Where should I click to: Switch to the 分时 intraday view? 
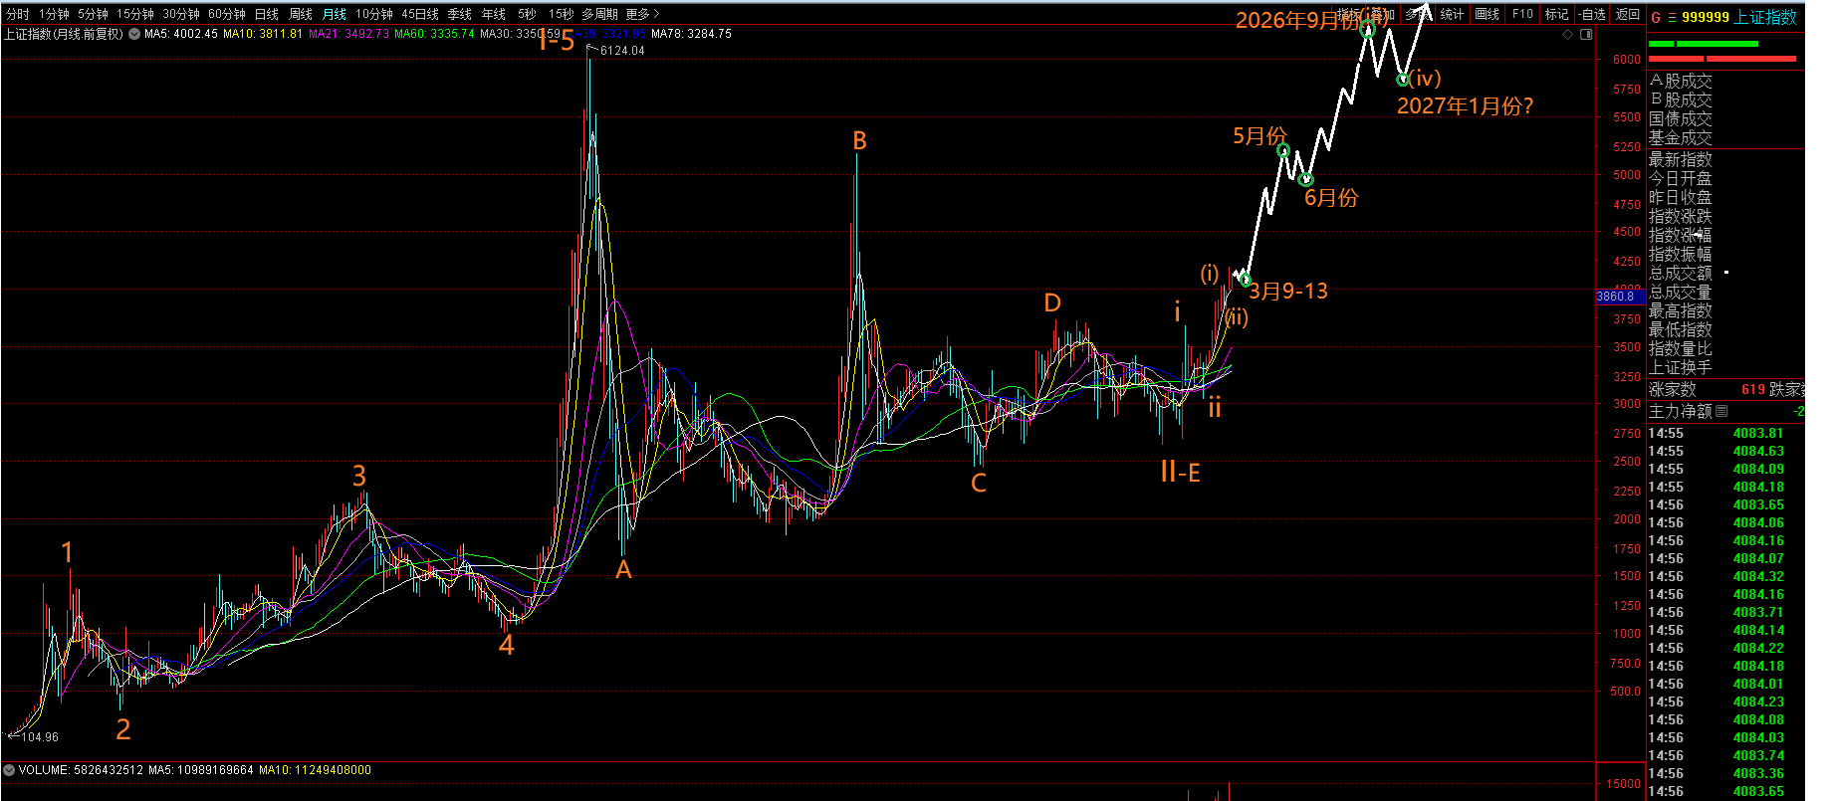(x=18, y=14)
